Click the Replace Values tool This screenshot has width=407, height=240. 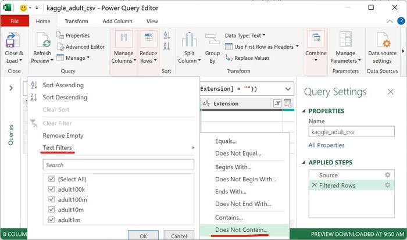point(247,58)
